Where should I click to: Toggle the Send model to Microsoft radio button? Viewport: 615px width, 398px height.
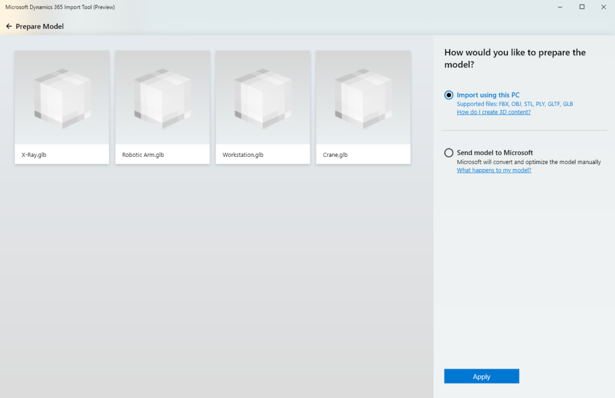(449, 153)
